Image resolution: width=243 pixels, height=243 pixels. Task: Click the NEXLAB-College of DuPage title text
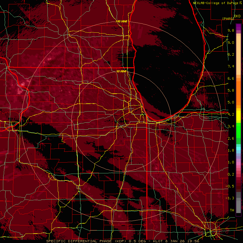pyautogui.click(x=216, y=3)
